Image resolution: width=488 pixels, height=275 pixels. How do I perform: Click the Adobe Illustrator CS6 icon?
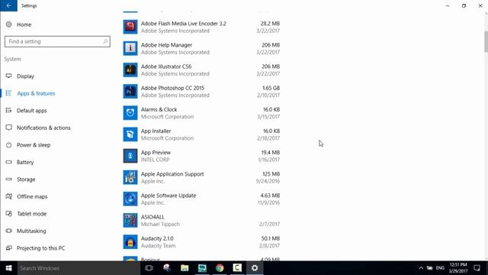click(x=130, y=70)
